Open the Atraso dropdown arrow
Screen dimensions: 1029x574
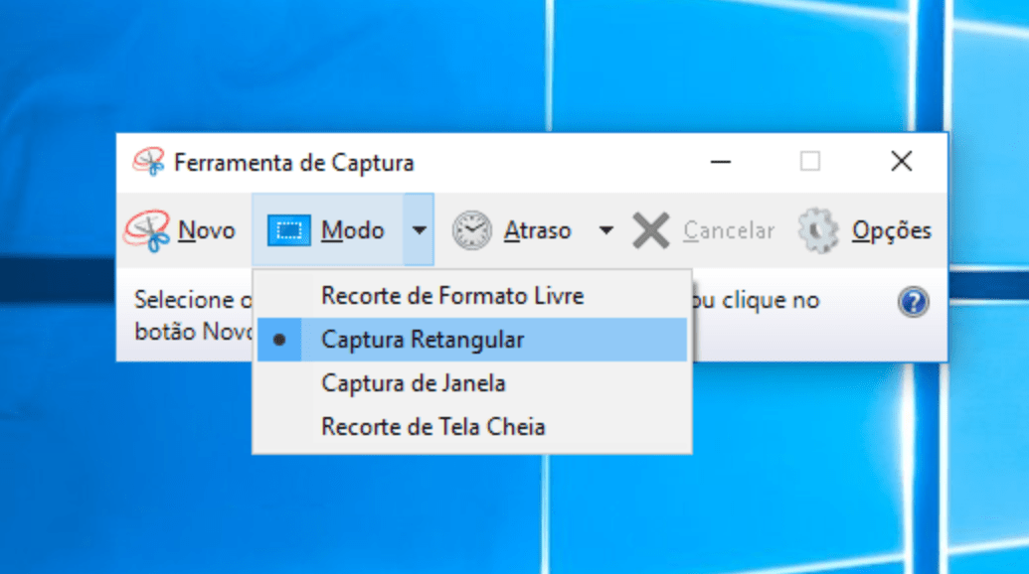pos(604,229)
